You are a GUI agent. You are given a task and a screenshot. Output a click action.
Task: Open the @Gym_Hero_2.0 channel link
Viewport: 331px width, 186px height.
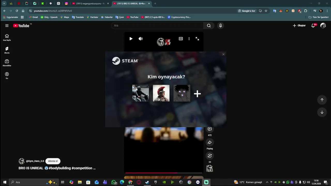35,161
